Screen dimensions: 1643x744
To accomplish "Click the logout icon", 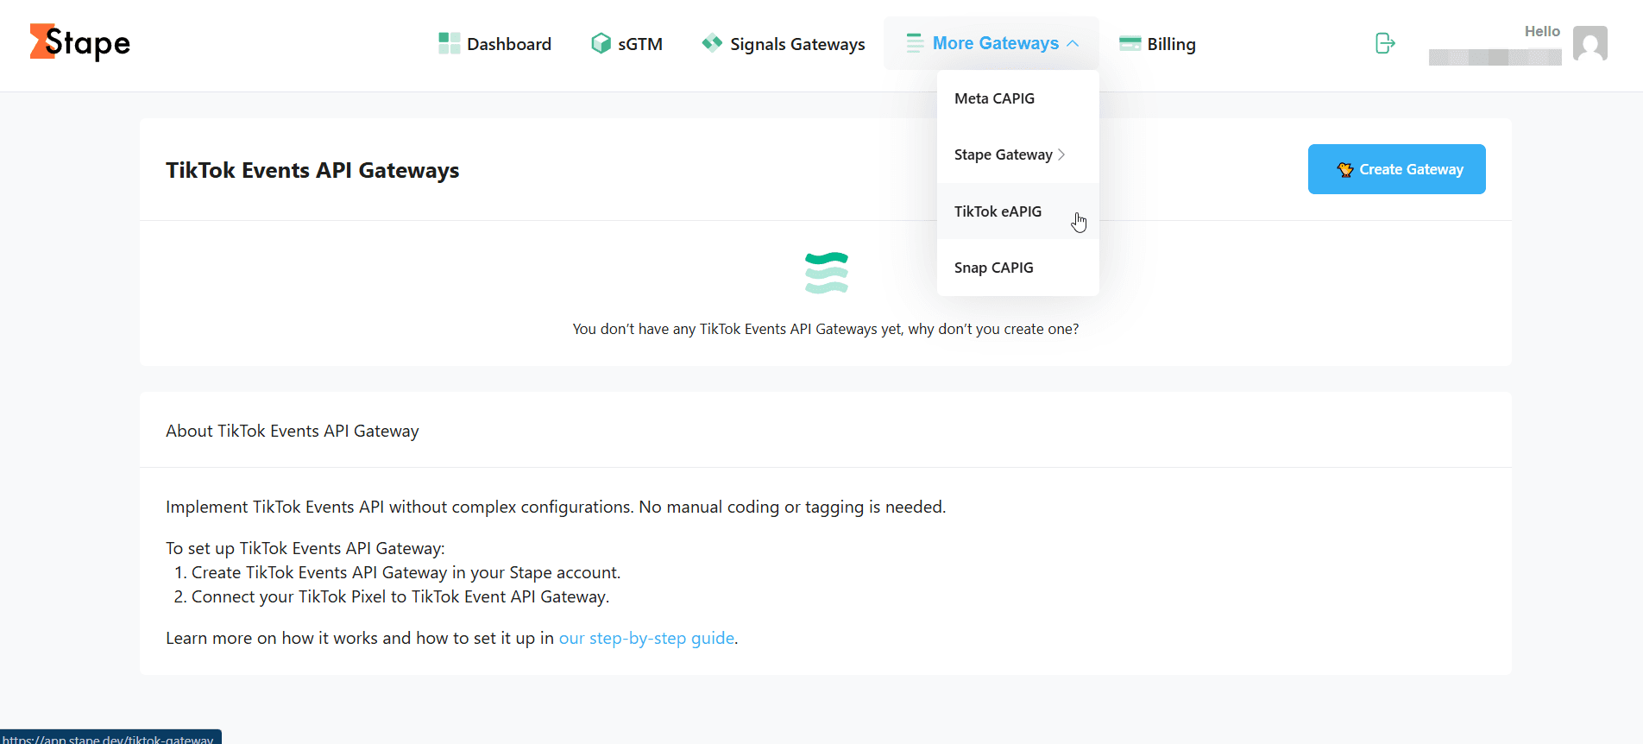I will (x=1385, y=43).
